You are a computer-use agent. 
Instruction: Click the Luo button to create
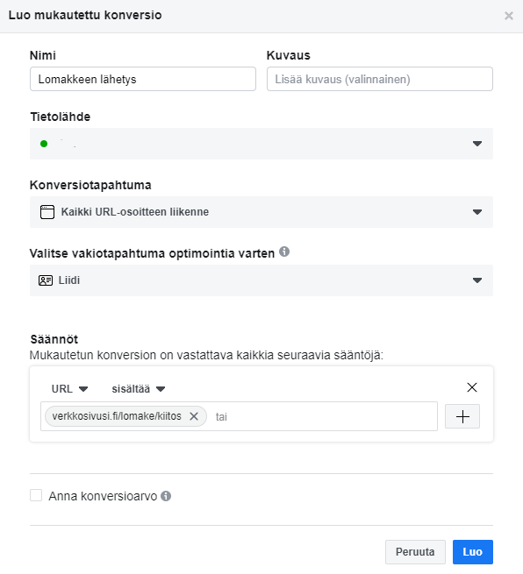coord(473,552)
